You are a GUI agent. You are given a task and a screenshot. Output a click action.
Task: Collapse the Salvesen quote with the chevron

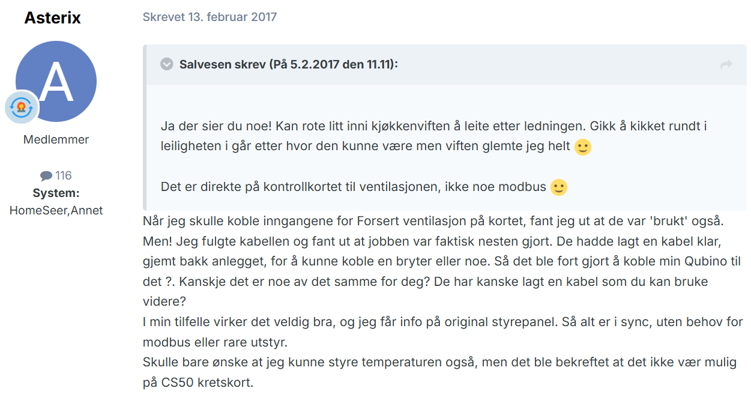[x=167, y=64]
